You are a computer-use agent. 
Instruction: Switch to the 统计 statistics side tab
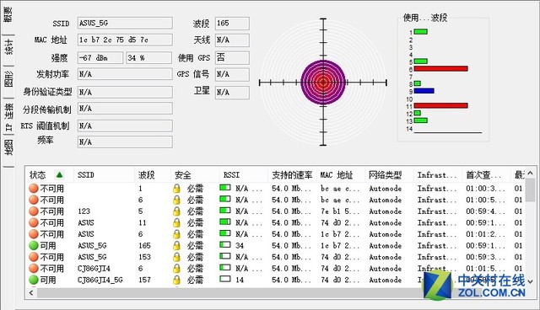tap(8, 47)
